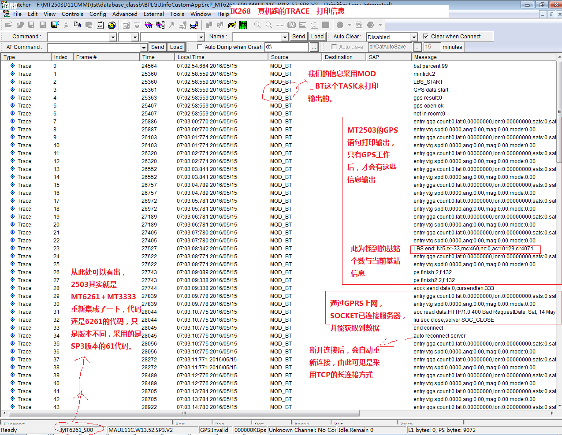Click the vertical scrollbar down arrow
The height and width of the screenshot is (435, 562).
pyautogui.click(x=559, y=406)
